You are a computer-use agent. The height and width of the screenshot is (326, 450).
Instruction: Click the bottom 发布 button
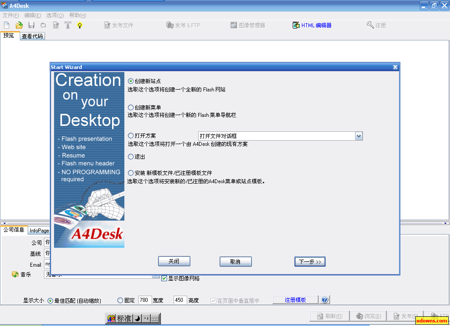405,316
